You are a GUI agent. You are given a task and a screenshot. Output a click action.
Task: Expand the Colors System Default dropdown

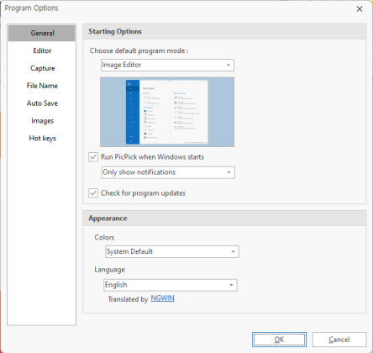(172, 251)
